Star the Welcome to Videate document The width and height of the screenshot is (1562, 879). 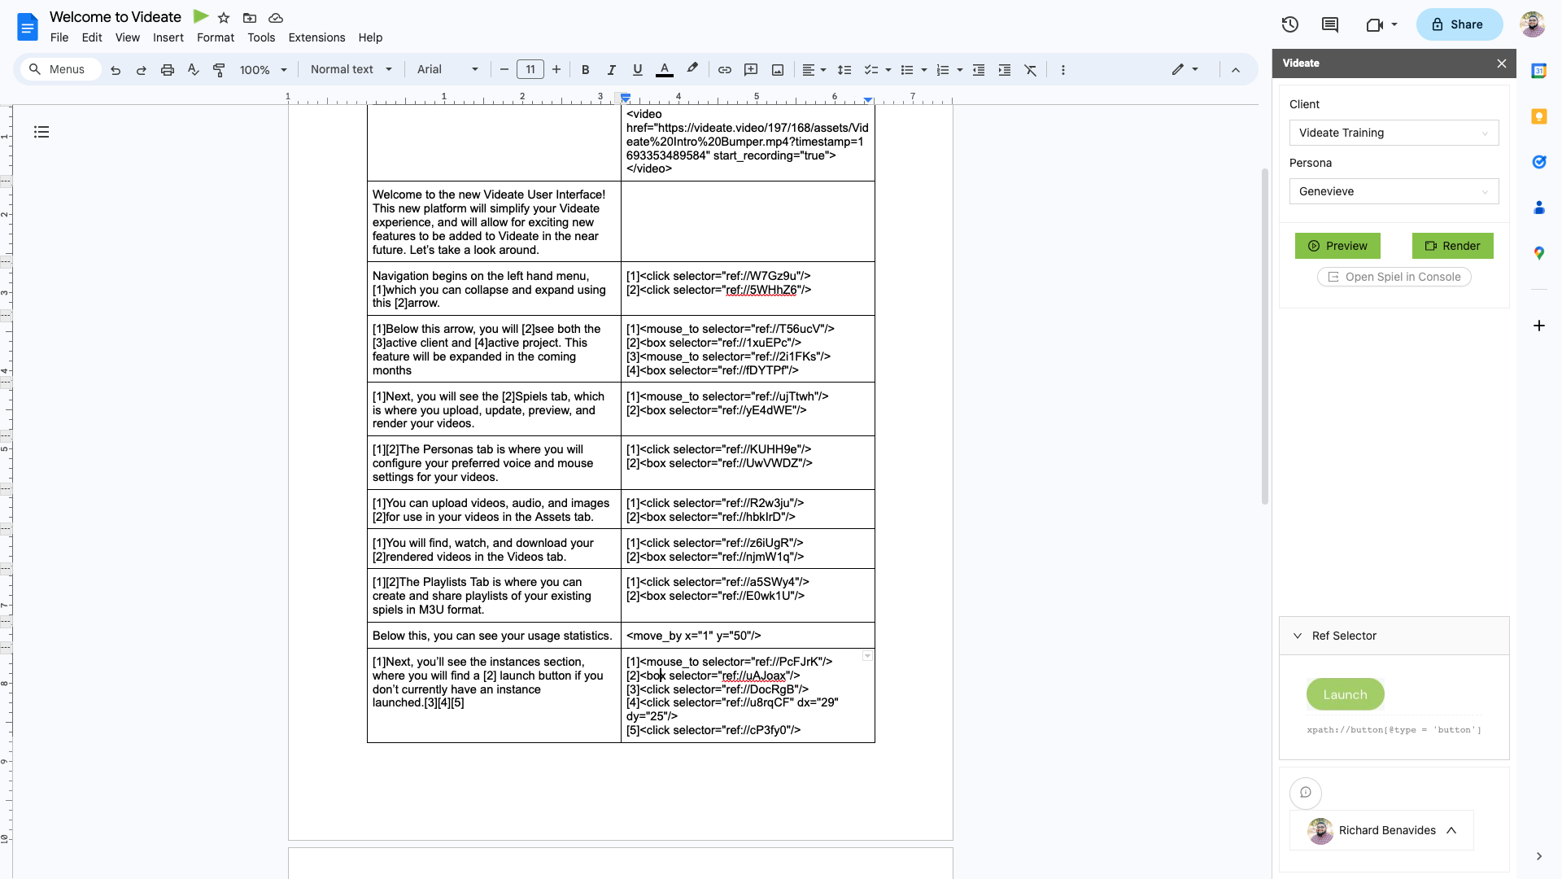pyautogui.click(x=224, y=18)
